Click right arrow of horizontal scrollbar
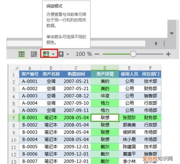Screen dimensions: 180x164 [156, 44]
